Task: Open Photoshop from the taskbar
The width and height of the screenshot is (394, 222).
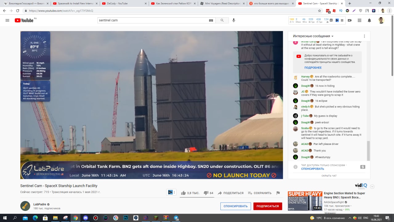Action: [x=126, y=218]
